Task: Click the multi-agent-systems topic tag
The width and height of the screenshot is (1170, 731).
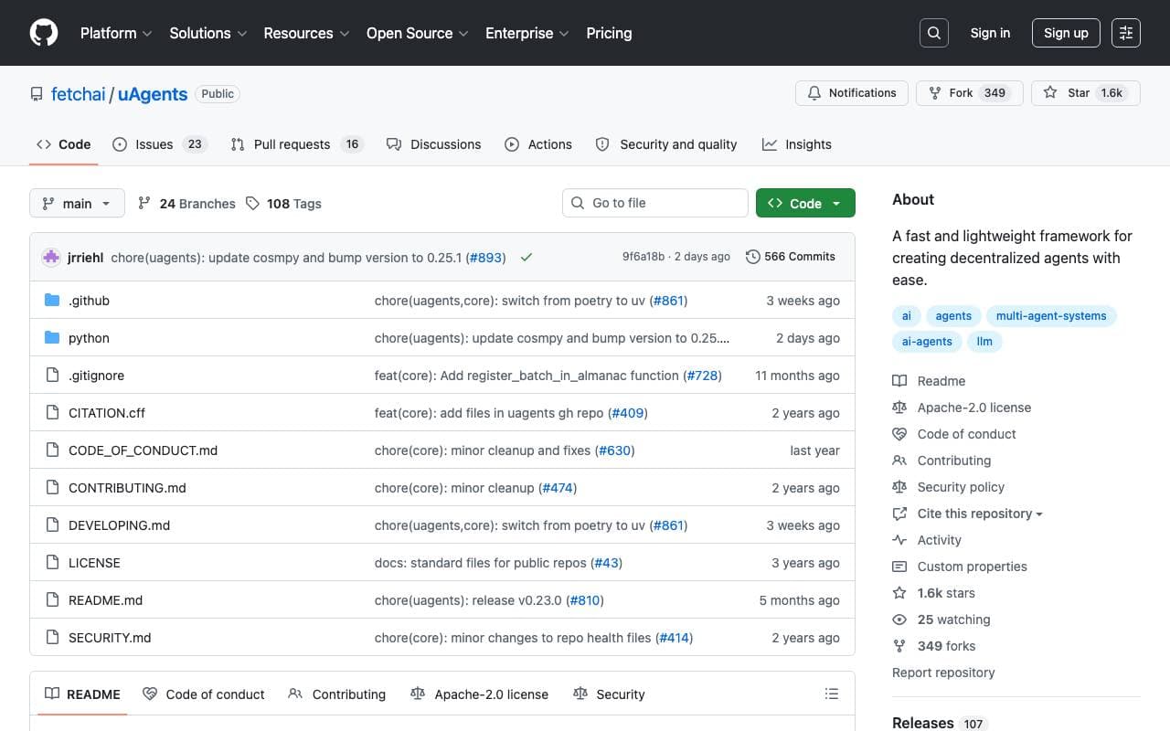Action: pyautogui.click(x=1051, y=316)
